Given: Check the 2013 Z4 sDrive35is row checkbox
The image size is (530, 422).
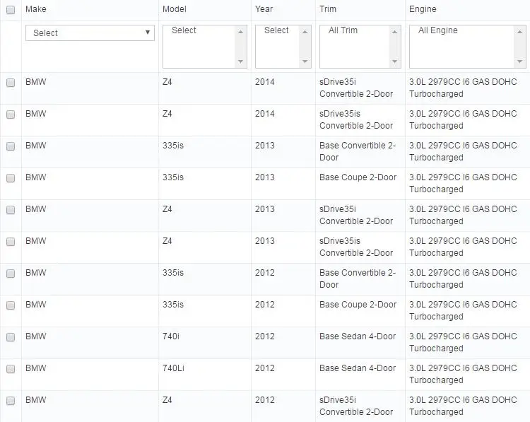Looking at the screenshot, I should click(x=11, y=242).
